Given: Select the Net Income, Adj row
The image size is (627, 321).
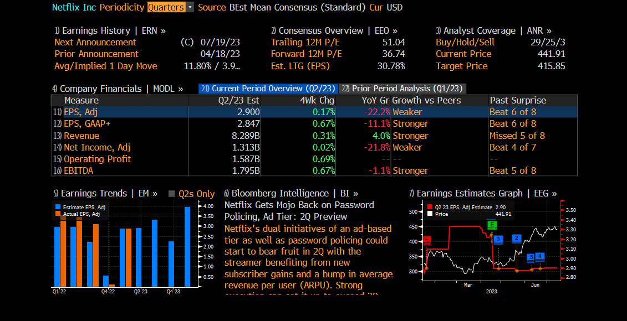Looking at the screenshot, I should point(314,147).
